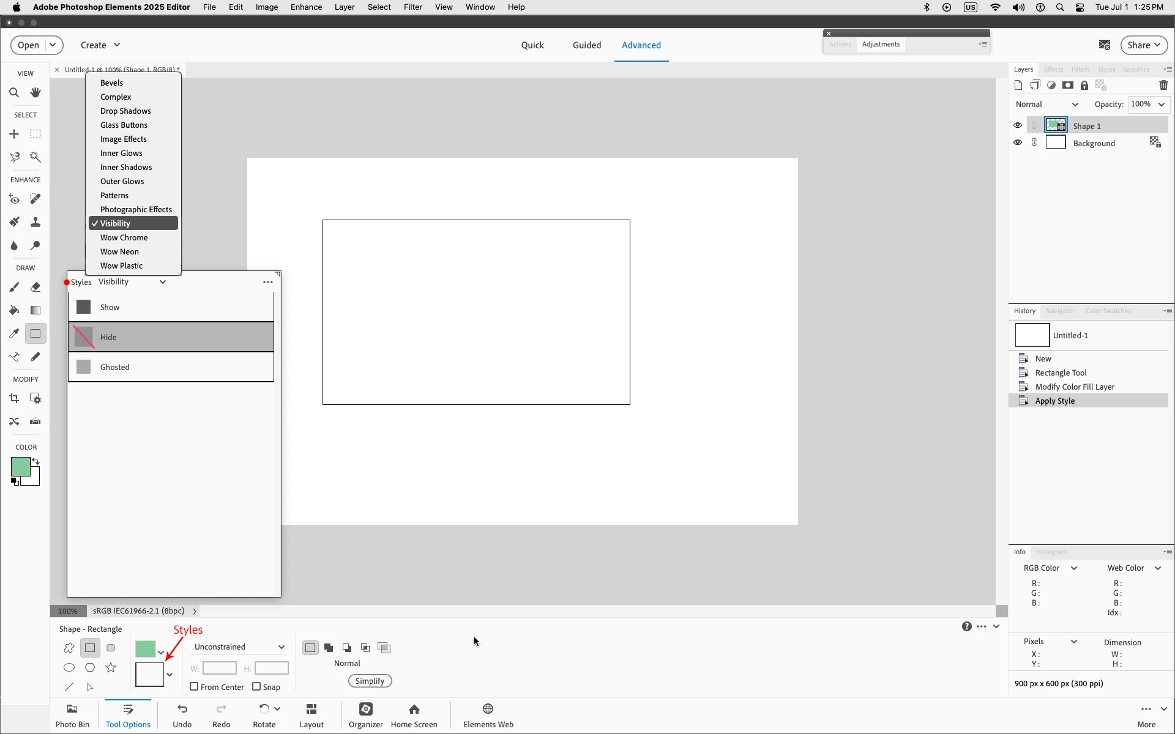Select the Paint Bucket tool

coord(14,310)
